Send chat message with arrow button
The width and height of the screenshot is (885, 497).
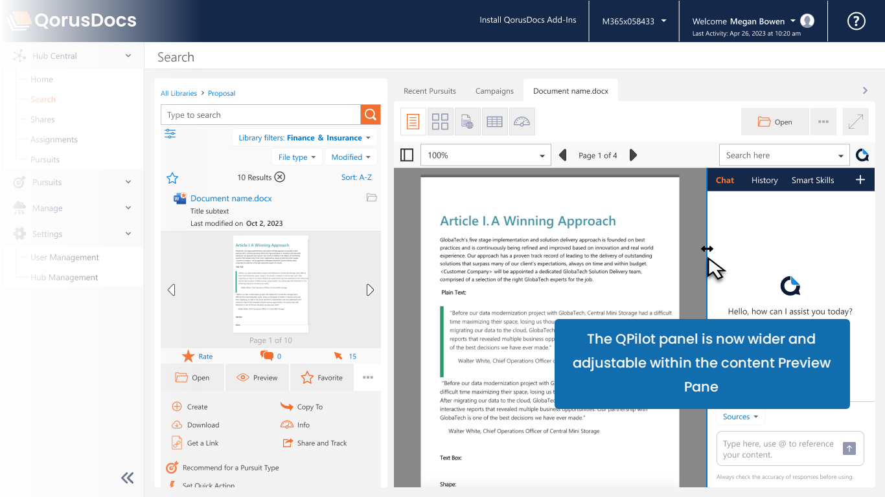click(x=849, y=448)
